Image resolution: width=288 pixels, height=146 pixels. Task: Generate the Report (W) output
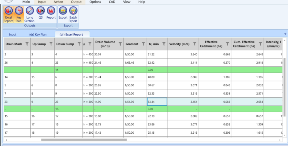(51, 13)
